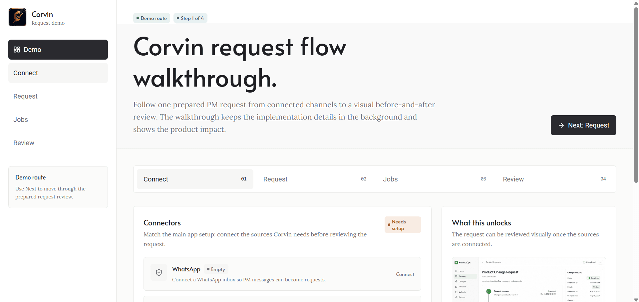Viewport: 639px width, 302px height.
Task: Click the WhatsApp shield icon
Action: point(159,272)
